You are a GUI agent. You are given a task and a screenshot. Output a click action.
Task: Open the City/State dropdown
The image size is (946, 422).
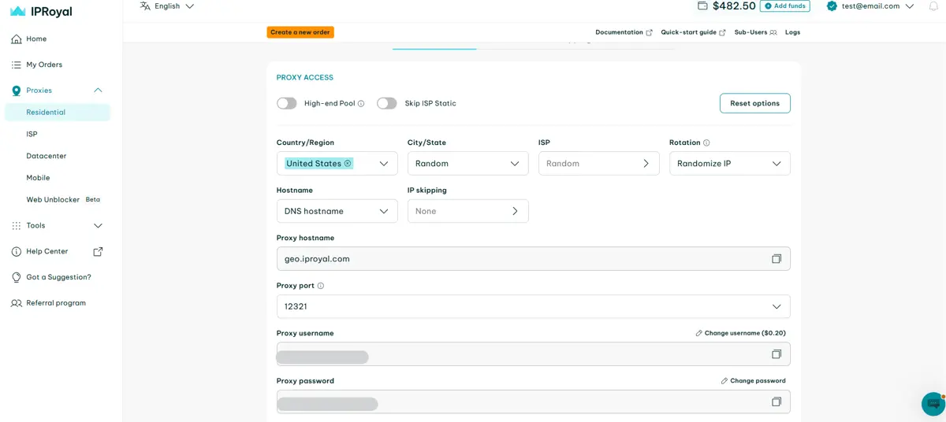[467, 164]
